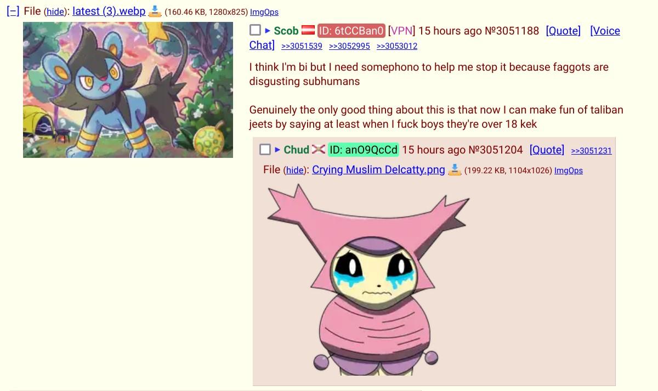Viewport: 658px width, 391px height.
Task: Click the flag icon next to Chud
Action: 319,150
